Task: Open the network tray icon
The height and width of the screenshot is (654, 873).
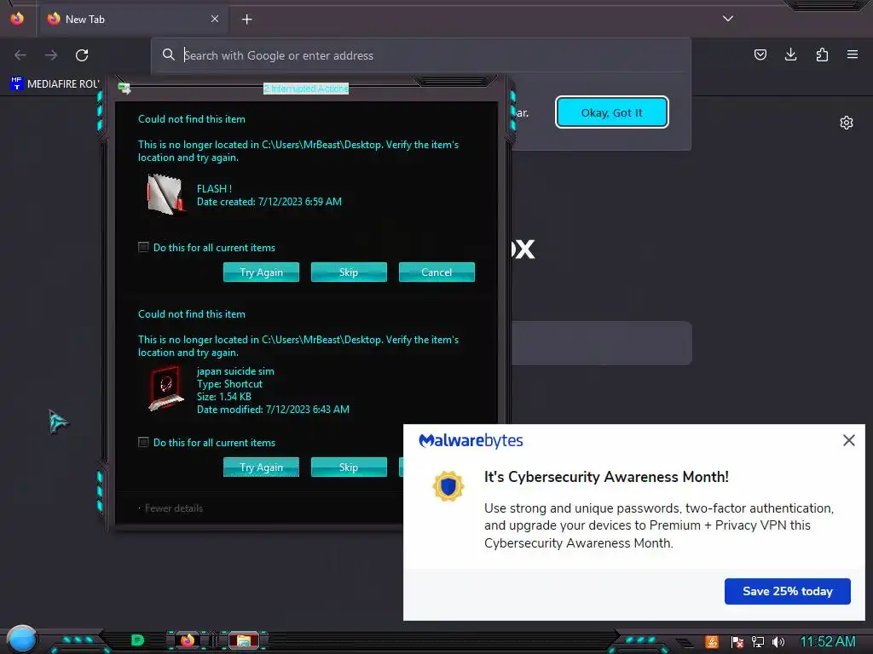Action: tap(758, 642)
